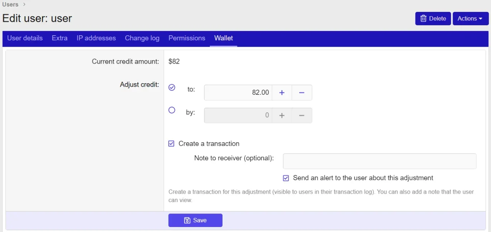The image size is (491, 232).
Task: Switch to the Change log tab
Action: click(x=142, y=38)
